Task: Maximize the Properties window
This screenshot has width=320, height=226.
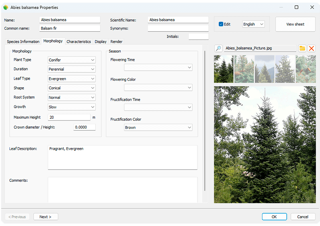Action: [x=296, y=7]
